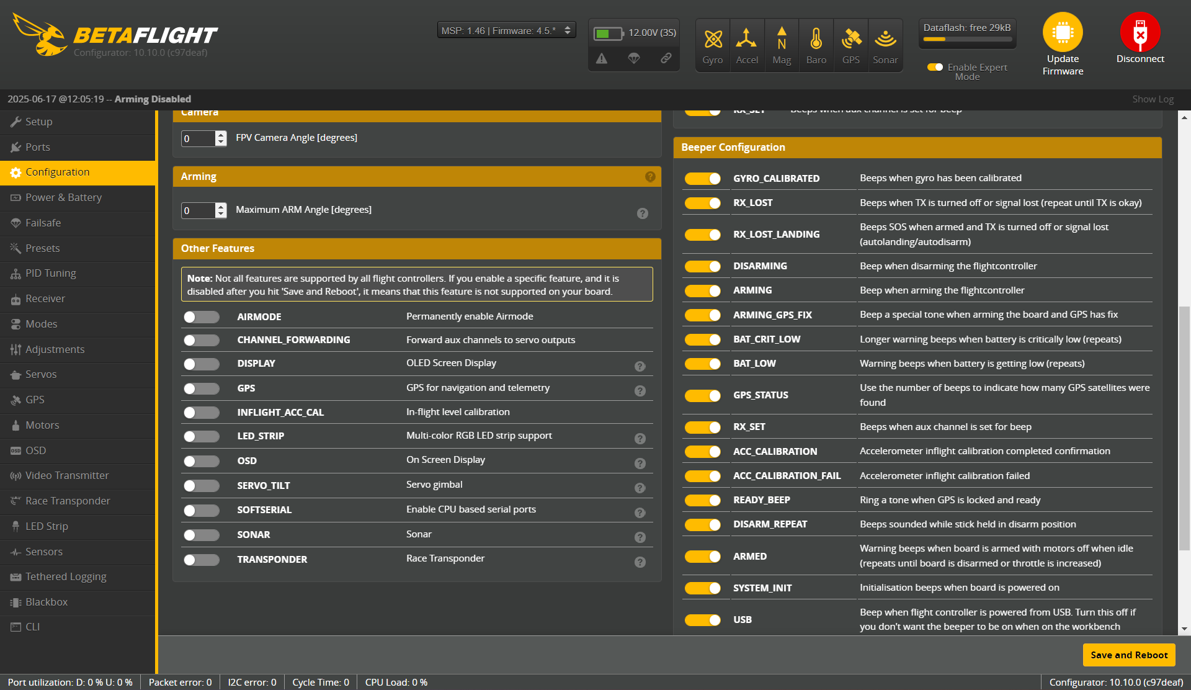Enable the TRANSPONDER feature toggle

coord(202,560)
